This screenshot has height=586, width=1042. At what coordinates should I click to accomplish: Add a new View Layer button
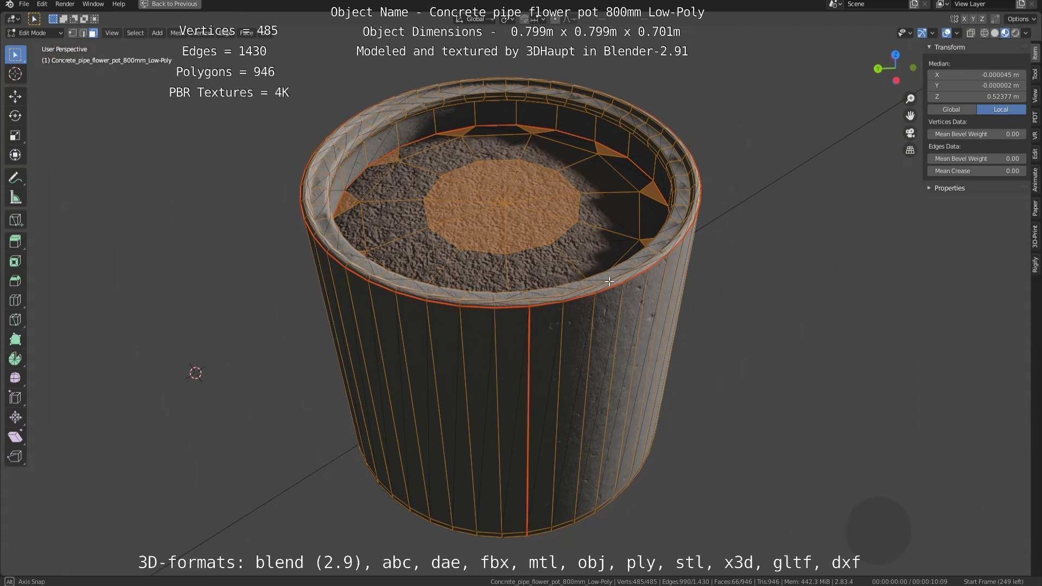pyautogui.click(x=1021, y=4)
